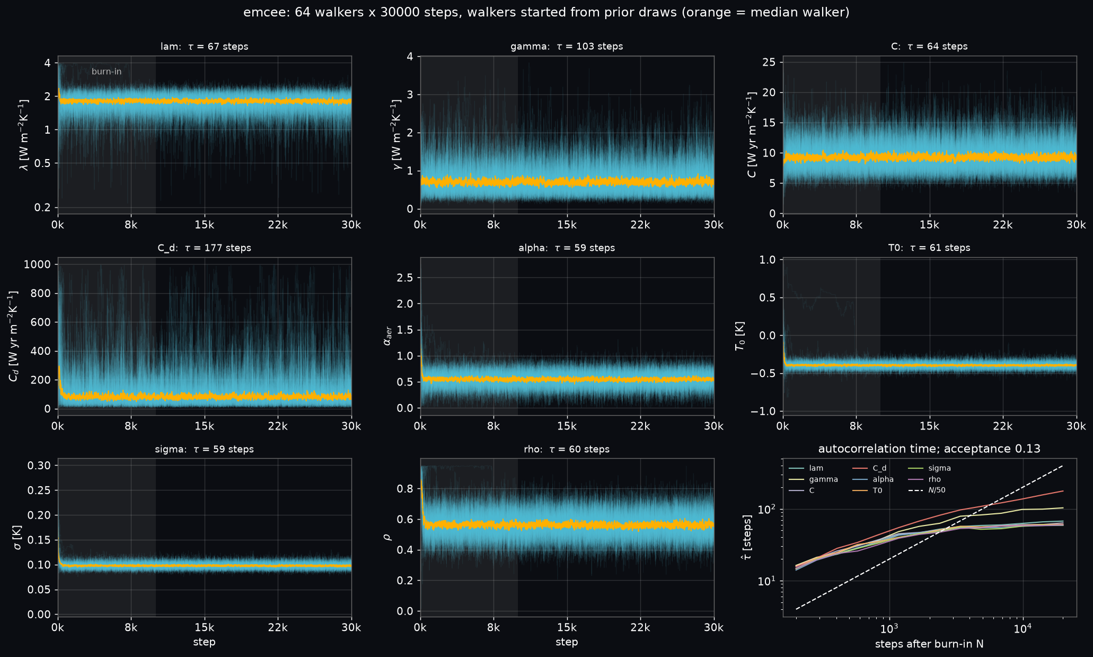Click the 'C_d' legend entry

(870, 468)
